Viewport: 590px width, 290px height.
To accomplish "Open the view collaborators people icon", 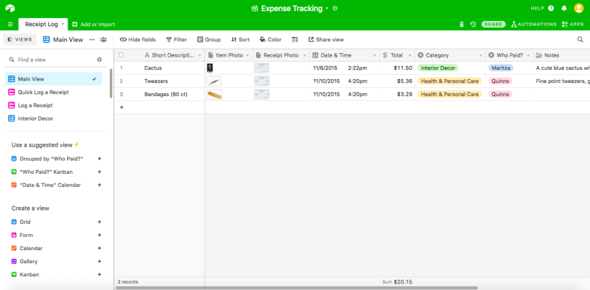I will 103,39.
